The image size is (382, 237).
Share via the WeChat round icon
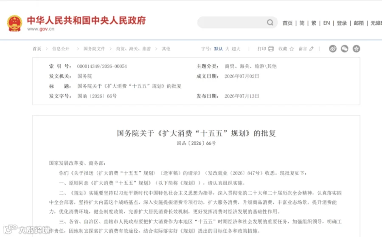(x=345, y=49)
